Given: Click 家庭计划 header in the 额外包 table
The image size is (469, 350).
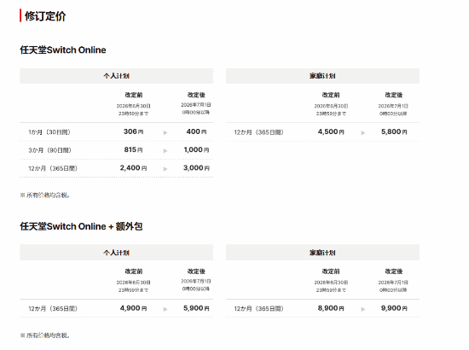Looking at the screenshot, I should tap(322, 253).
